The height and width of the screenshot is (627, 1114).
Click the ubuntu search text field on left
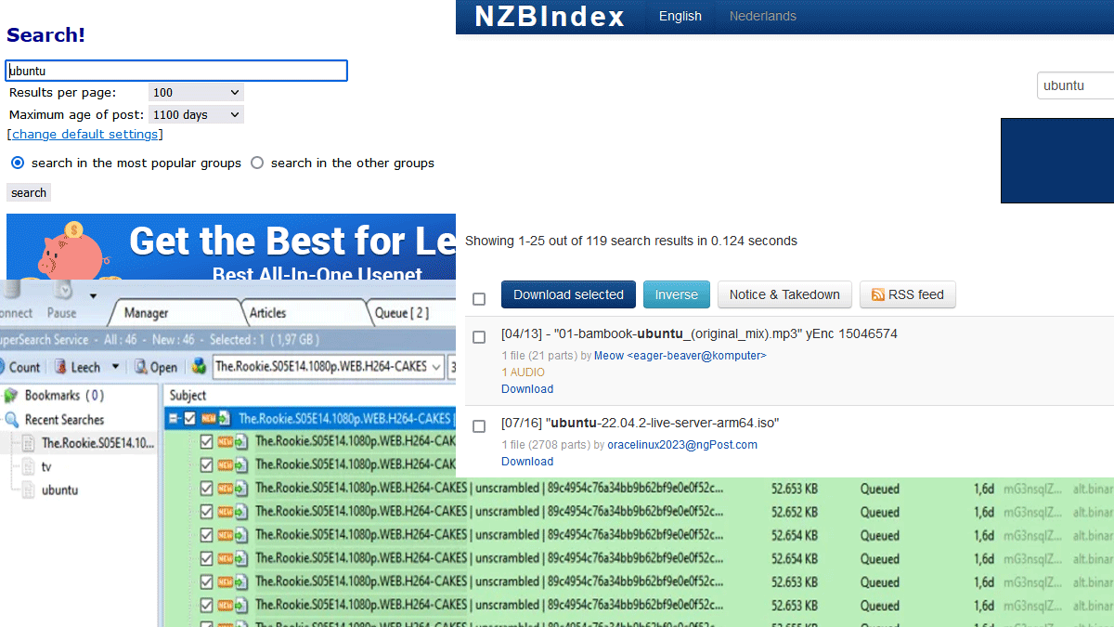click(176, 71)
